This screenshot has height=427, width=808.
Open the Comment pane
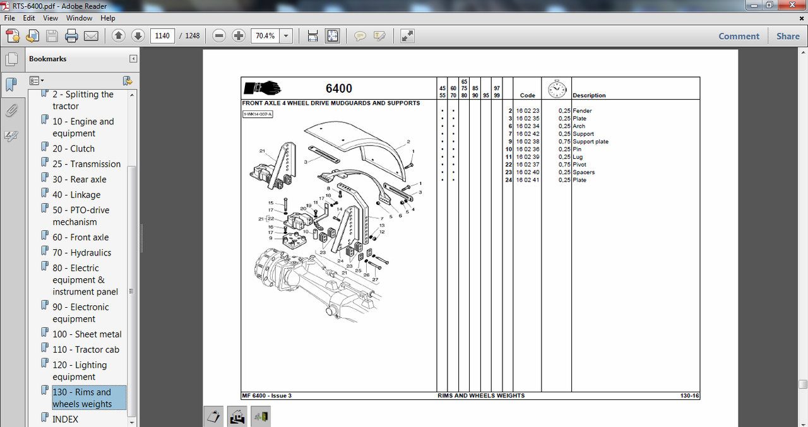click(x=739, y=36)
